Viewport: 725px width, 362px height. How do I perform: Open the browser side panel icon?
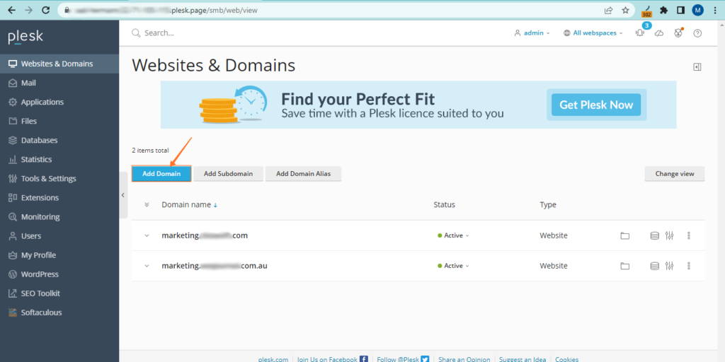680,10
